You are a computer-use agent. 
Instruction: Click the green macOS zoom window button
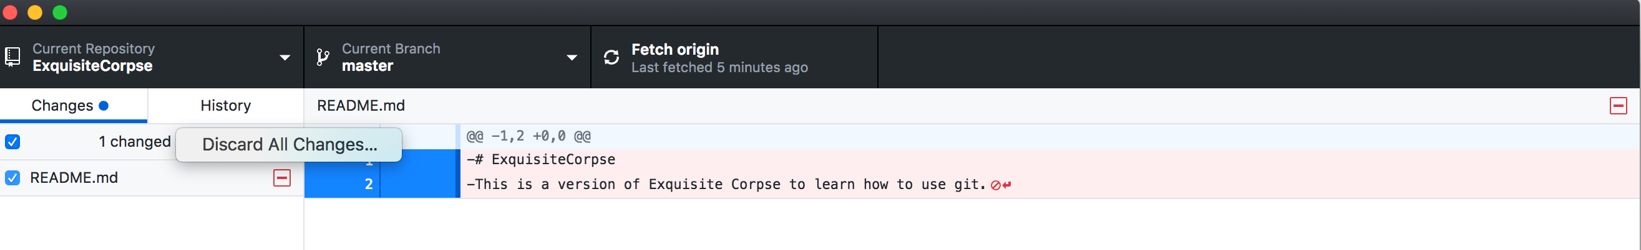pos(60,12)
